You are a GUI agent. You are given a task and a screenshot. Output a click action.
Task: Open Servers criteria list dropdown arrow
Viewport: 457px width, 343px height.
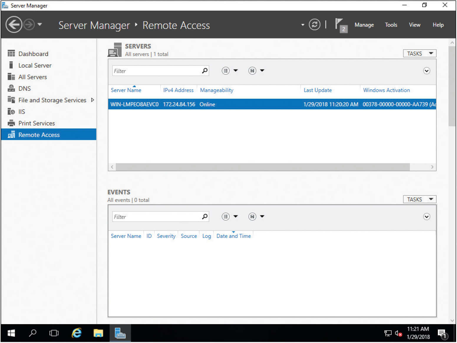(236, 70)
